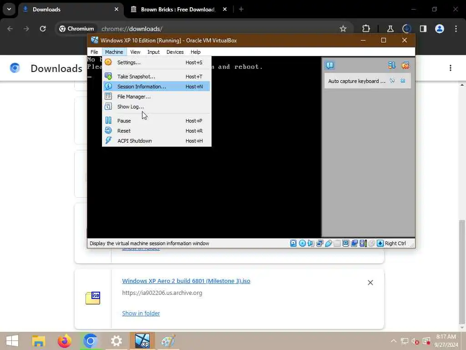Toggle the browser side panel icon
Viewport: 466px width, 350px height.
point(423,29)
